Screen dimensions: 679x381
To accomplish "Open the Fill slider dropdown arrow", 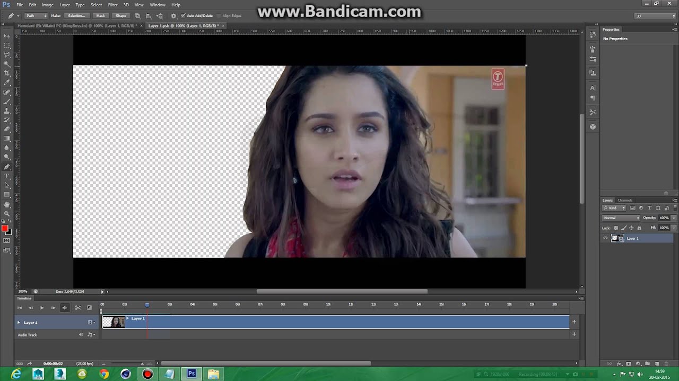I will click(x=674, y=228).
